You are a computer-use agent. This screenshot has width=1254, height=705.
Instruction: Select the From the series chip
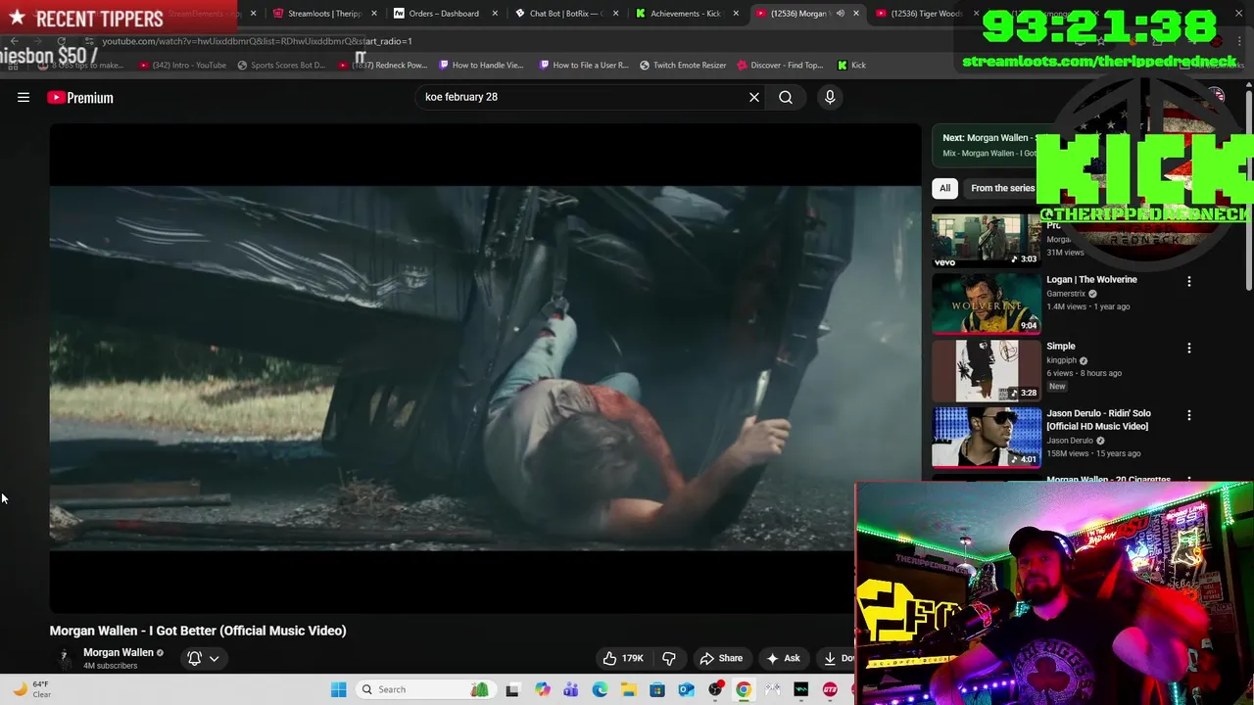pyautogui.click(x=1002, y=188)
